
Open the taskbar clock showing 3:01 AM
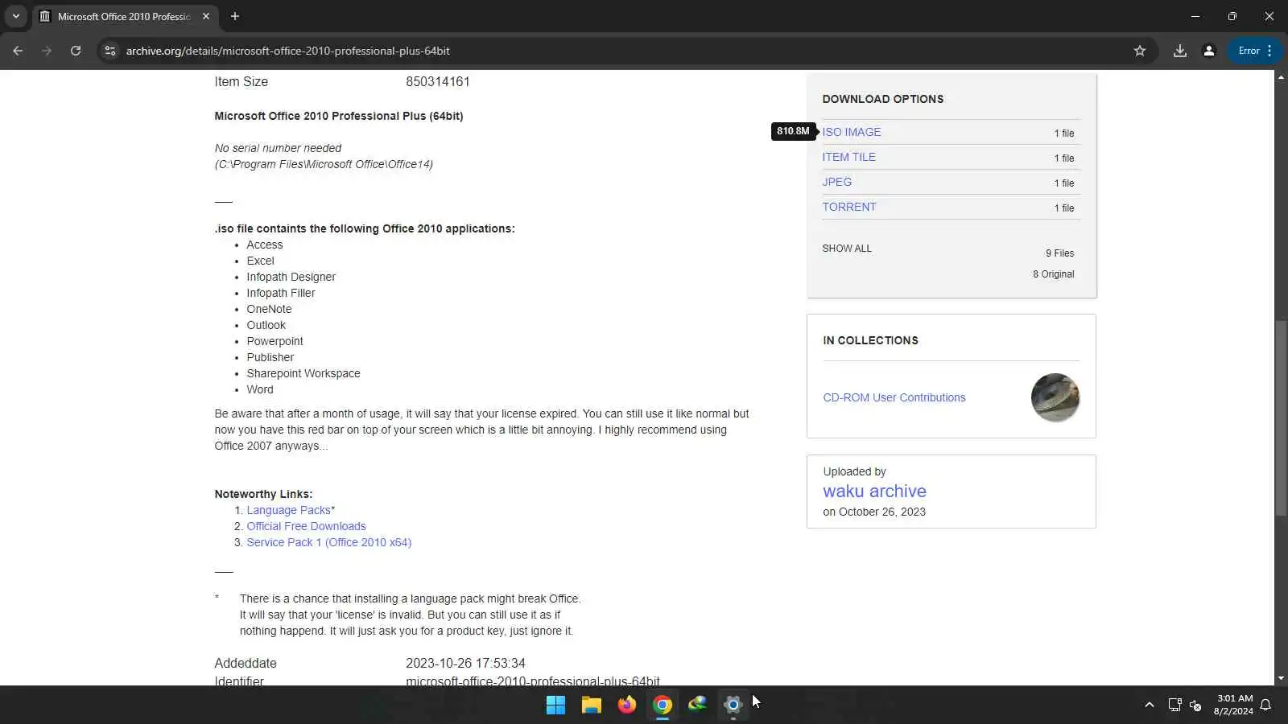tap(1233, 705)
